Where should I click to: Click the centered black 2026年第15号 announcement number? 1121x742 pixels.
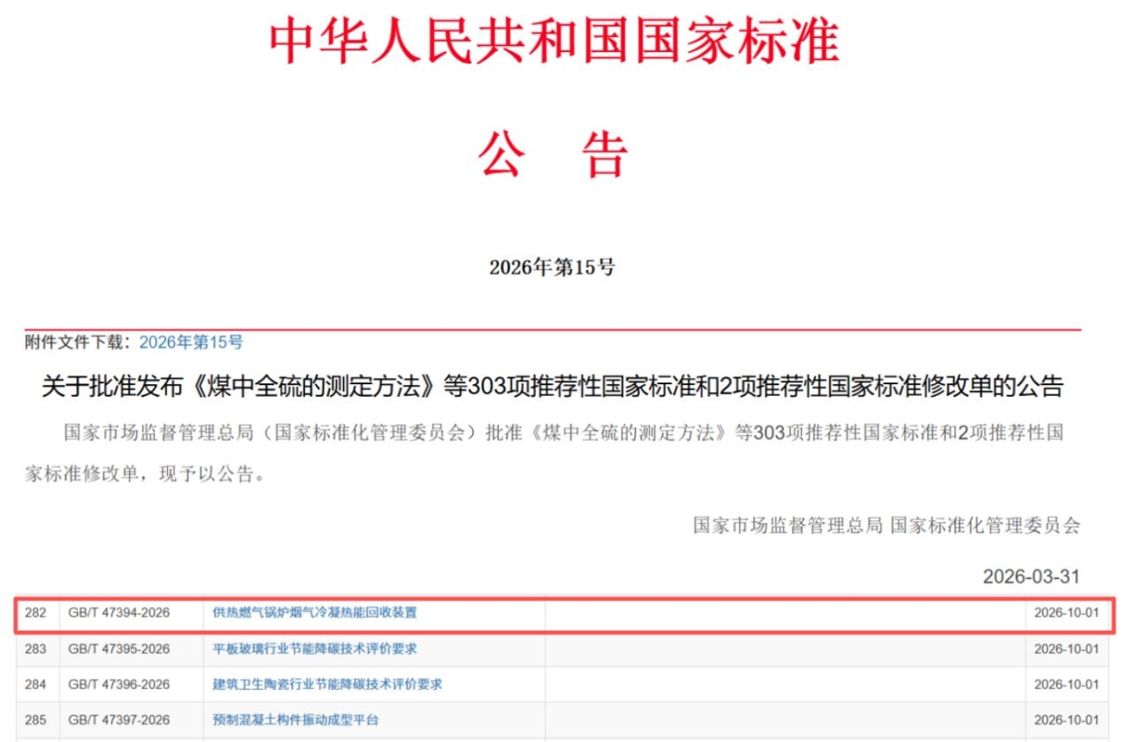[x=552, y=268]
